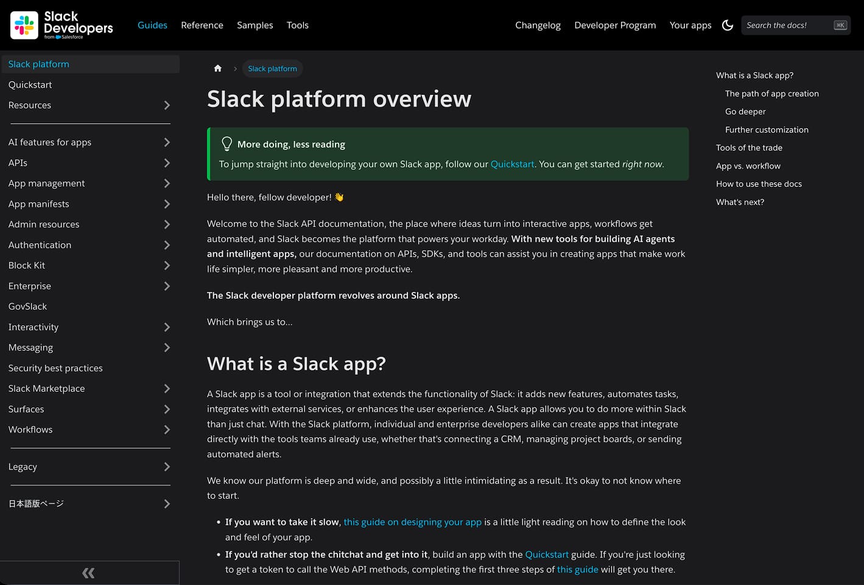864x585 pixels.
Task: Click the home icon in the breadcrumb
Action: click(217, 68)
